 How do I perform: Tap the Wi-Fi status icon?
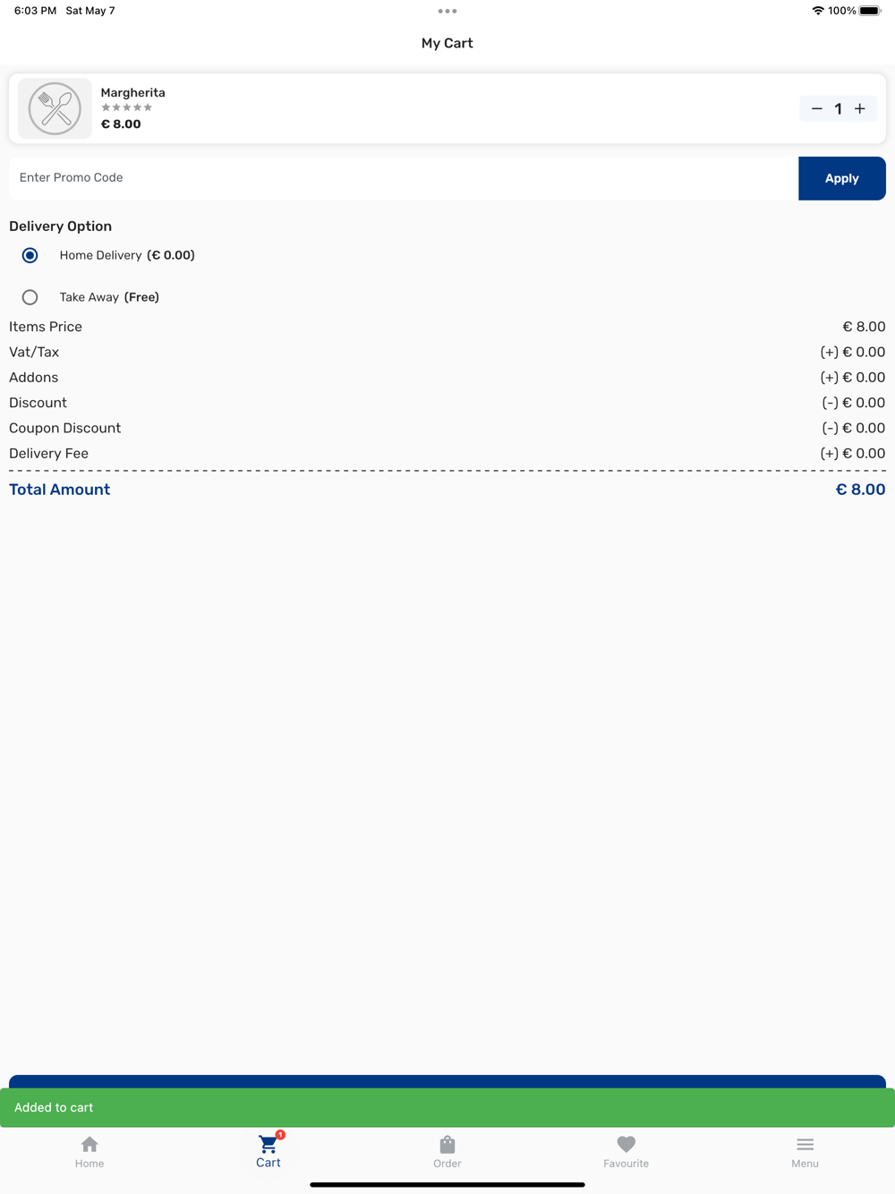[x=817, y=11]
